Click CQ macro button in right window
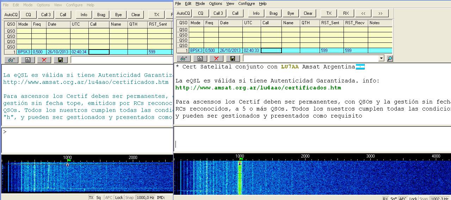This screenshot has width=451, height=200. 200,13
